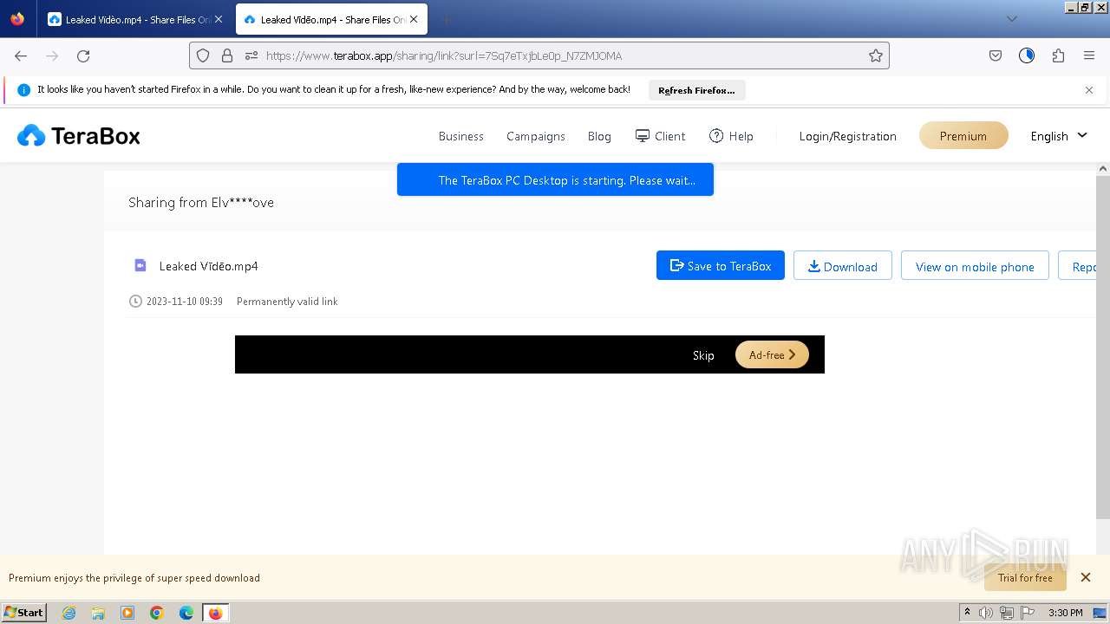Click the video file type icon
This screenshot has height=624, width=1110.
140,265
